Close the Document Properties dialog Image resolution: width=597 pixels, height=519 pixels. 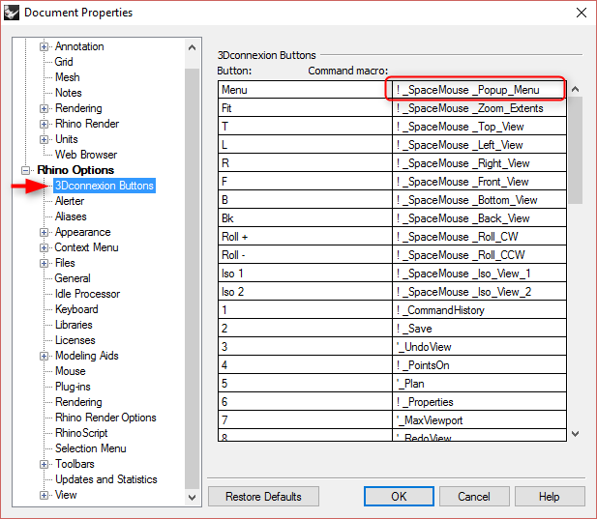[581, 13]
